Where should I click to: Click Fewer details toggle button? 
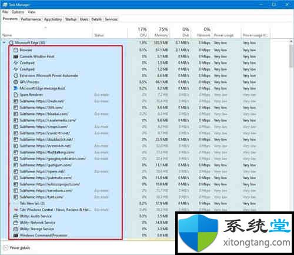click(x=17, y=248)
